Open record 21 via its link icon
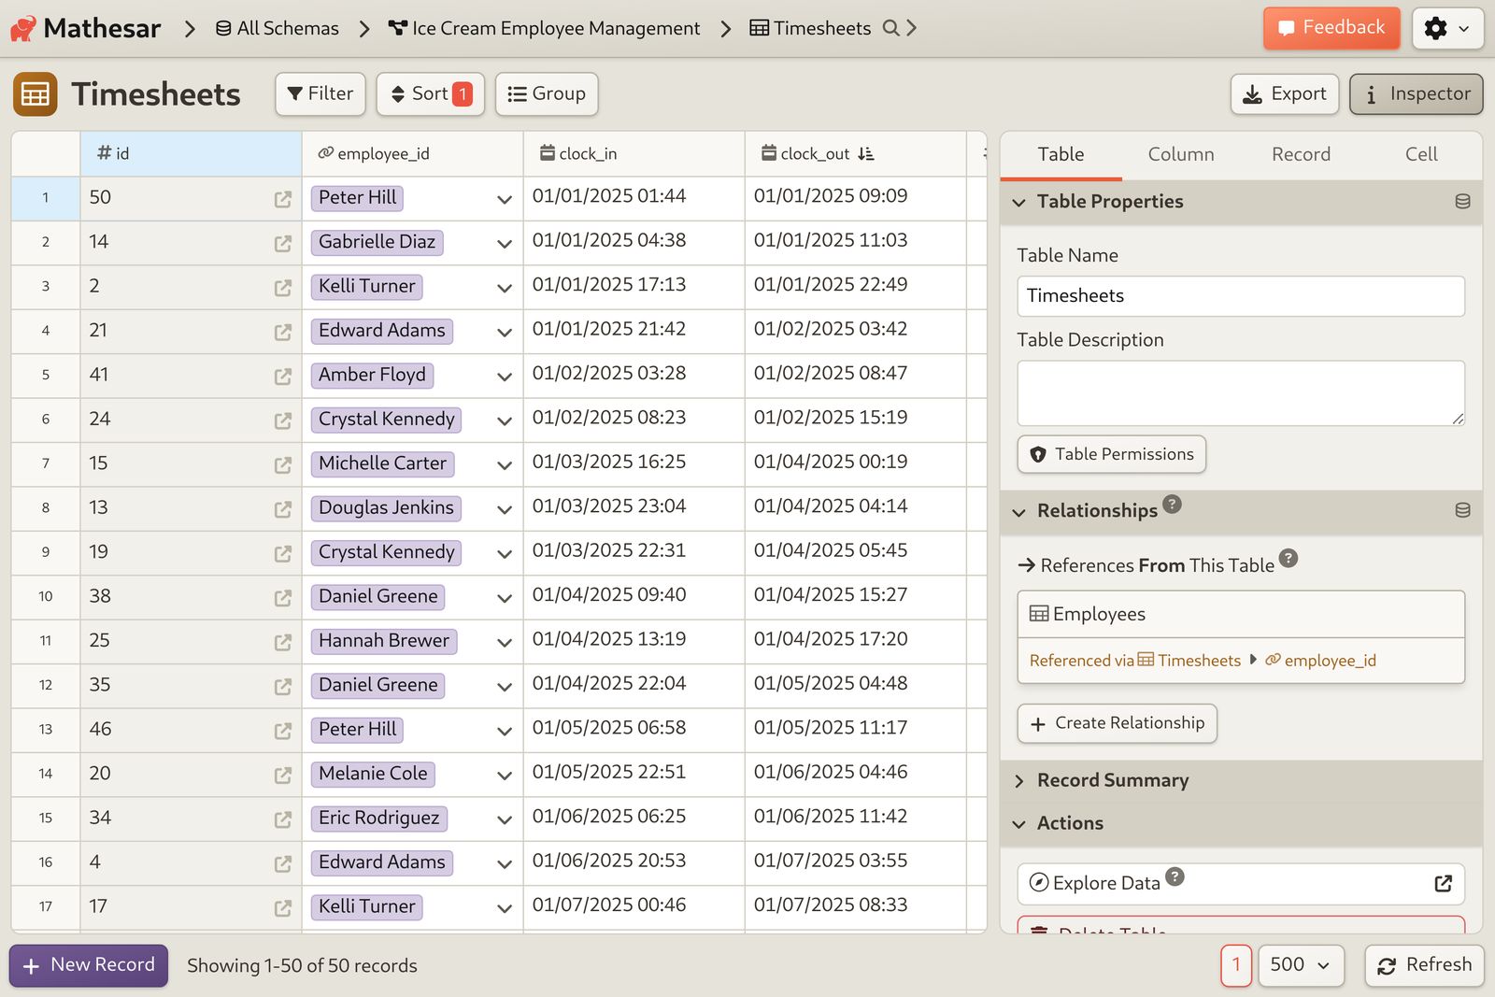Image resolution: width=1495 pixels, height=997 pixels. tap(283, 332)
